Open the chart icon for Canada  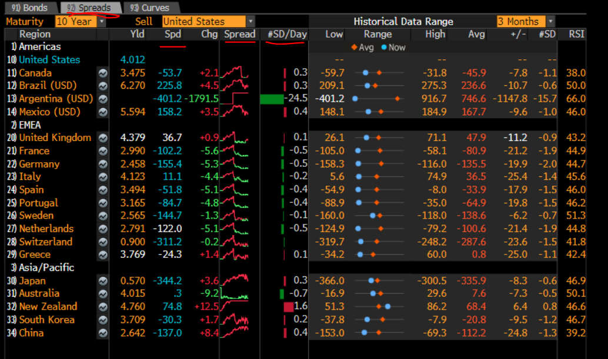coord(103,73)
